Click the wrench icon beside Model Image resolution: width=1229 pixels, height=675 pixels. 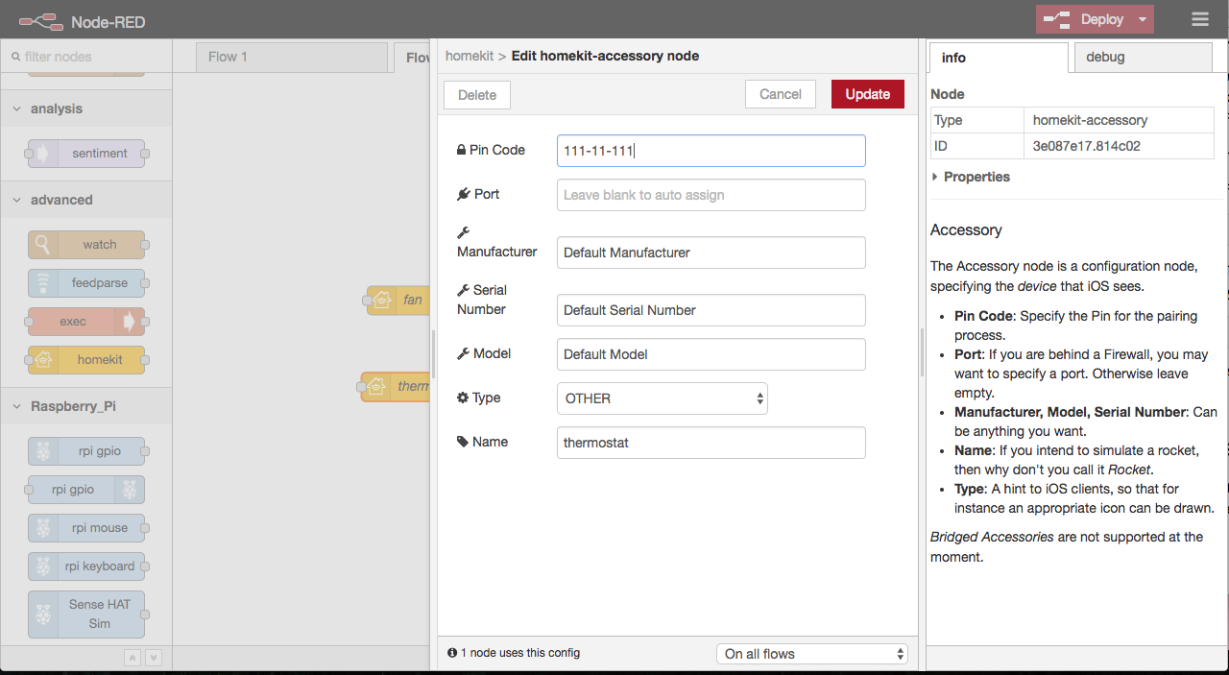[463, 354]
